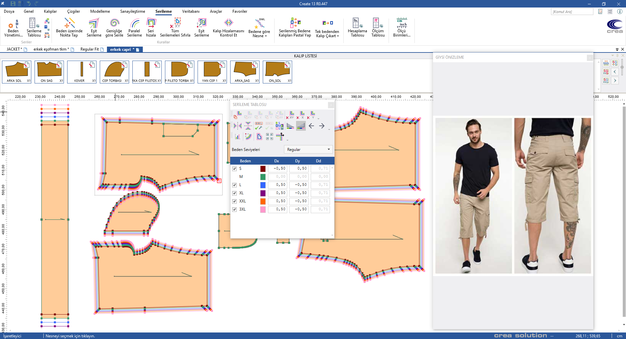The height and width of the screenshot is (339, 626).
Task: Open the Beden Seviyeleri Regular dropdown
Action: [x=308, y=150]
